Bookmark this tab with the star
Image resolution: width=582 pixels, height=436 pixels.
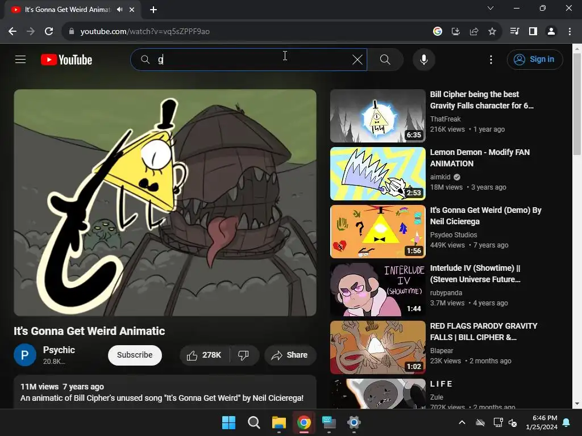click(492, 31)
